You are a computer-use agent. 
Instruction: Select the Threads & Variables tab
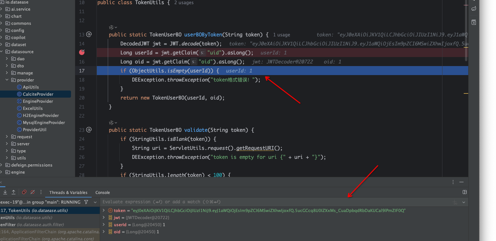coord(68,192)
